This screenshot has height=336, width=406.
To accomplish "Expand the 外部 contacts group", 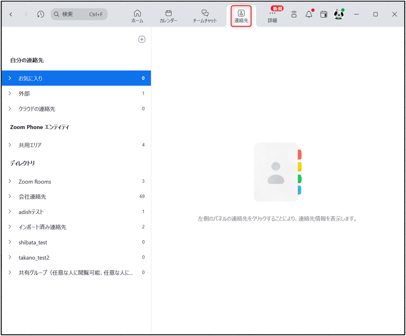I will coord(10,93).
